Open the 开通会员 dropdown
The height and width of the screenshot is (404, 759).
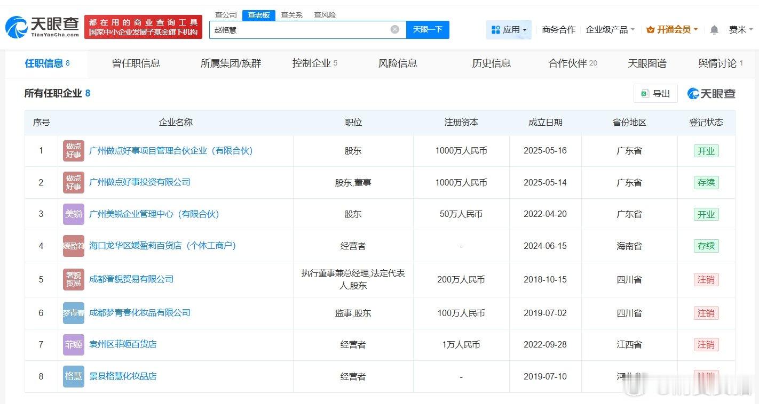tap(672, 30)
